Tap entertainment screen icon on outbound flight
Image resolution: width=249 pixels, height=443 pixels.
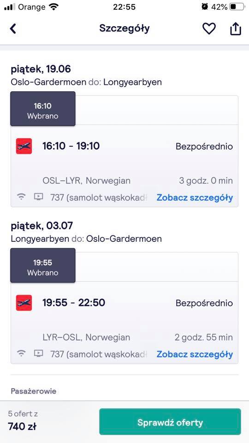click(x=38, y=197)
